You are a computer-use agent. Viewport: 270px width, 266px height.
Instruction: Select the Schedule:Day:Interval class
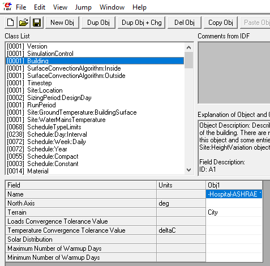pos(95,134)
